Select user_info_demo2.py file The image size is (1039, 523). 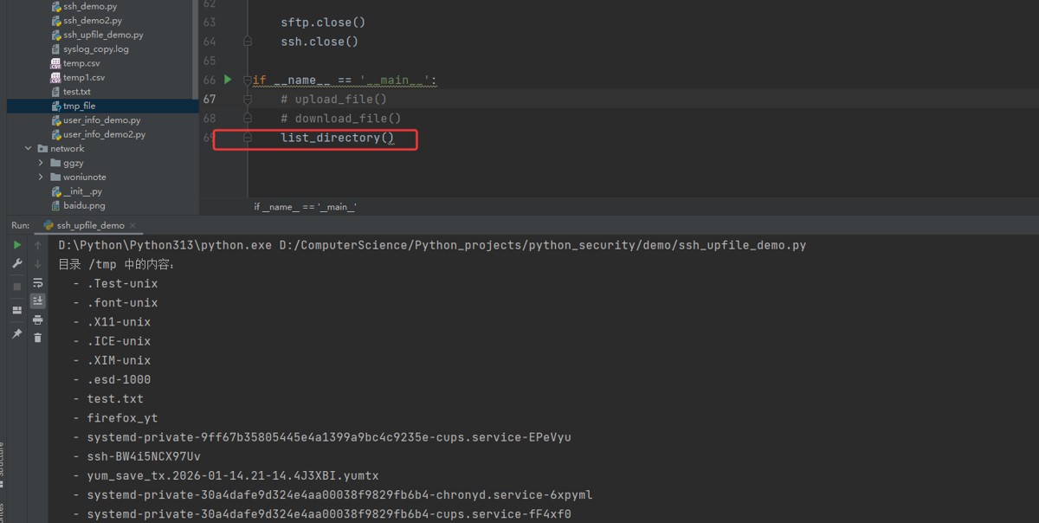coord(104,134)
